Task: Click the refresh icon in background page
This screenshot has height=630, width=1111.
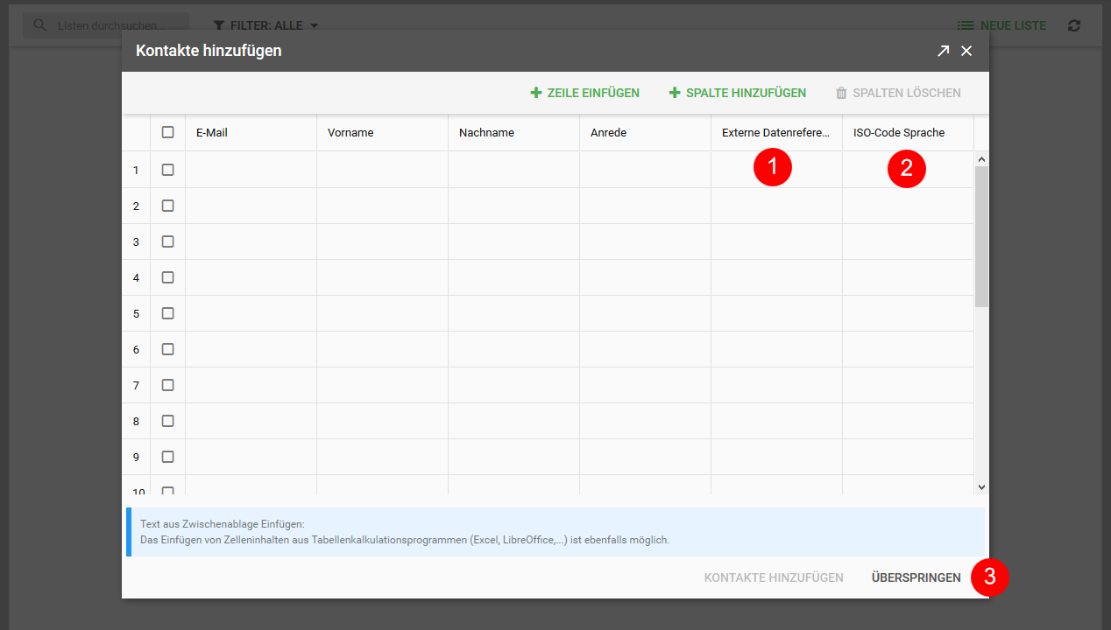Action: coord(1074,25)
